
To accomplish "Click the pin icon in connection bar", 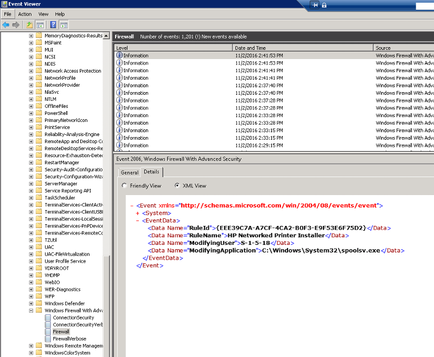I will tap(315, 5).
